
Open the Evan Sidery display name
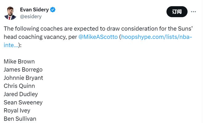[34, 10]
